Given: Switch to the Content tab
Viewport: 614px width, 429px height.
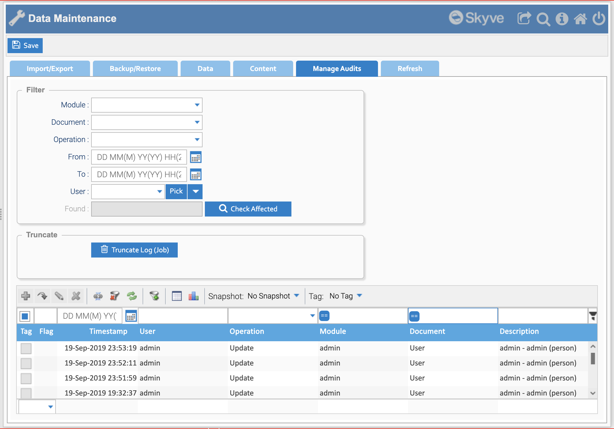Looking at the screenshot, I should click(x=263, y=68).
